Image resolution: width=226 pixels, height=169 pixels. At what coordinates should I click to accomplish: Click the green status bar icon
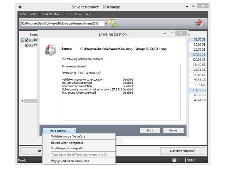[x=174, y=161]
